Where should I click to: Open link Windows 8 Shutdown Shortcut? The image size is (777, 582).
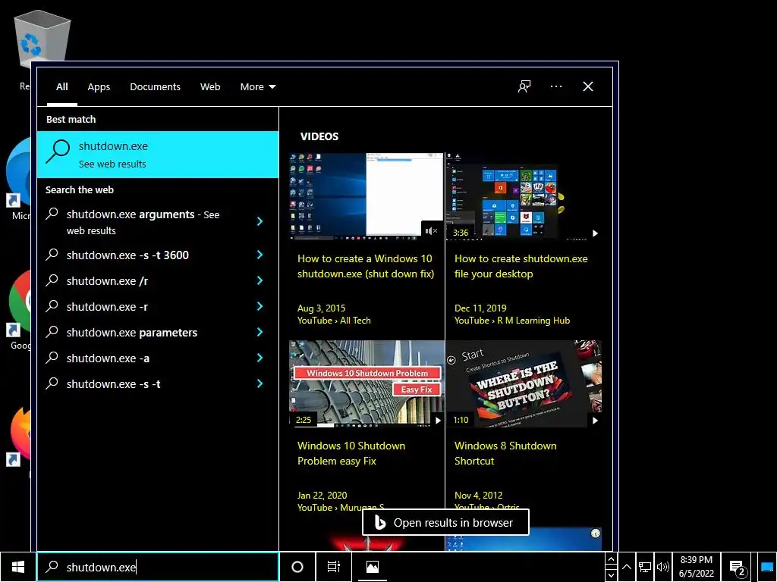505,453
